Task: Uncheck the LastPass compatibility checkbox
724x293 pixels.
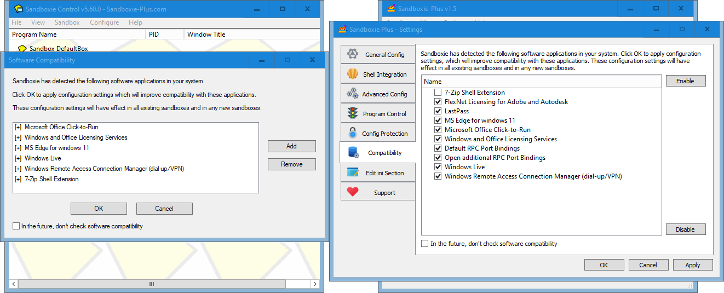Action: [x=438, y=111]
